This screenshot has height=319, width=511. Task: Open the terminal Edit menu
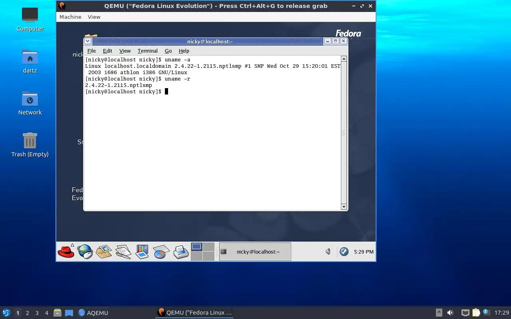point(107,51)
